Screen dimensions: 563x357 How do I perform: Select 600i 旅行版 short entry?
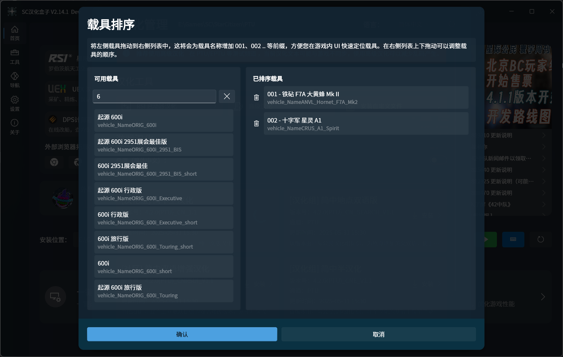click(x=164, y=242)
